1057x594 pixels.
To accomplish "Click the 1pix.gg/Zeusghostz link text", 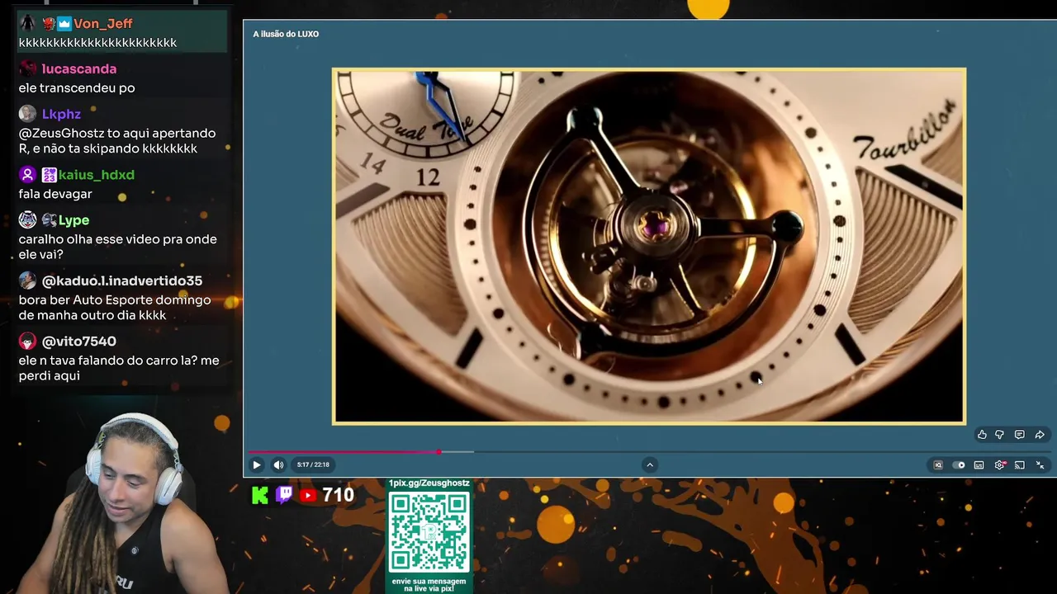I will [429, 483].
